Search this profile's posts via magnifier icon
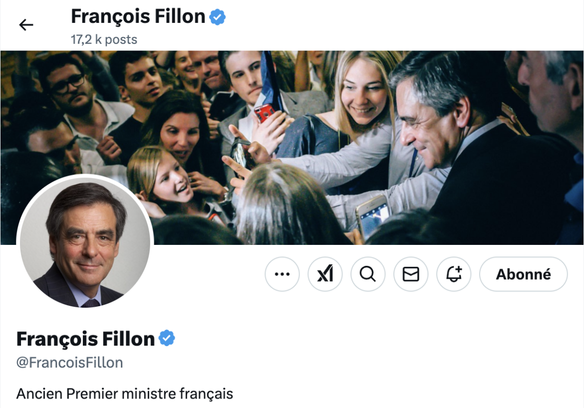This screenshot has width=584, height=408. pyautogui.click(x=368, y=274)
